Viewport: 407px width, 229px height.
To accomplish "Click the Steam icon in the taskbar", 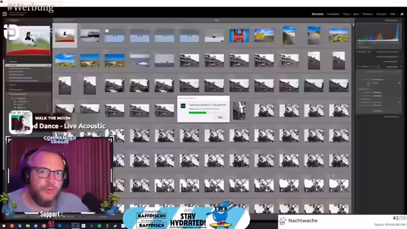I will coord(115,226).
